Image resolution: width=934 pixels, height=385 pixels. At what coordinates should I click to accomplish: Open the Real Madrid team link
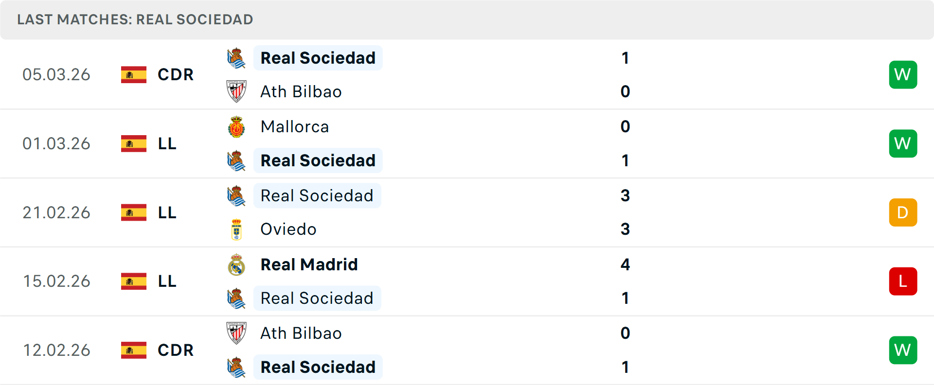(309, 265)
